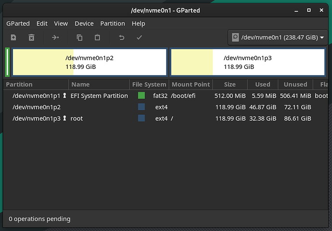Click the Resize/Move partition icon

coord(55,38)
